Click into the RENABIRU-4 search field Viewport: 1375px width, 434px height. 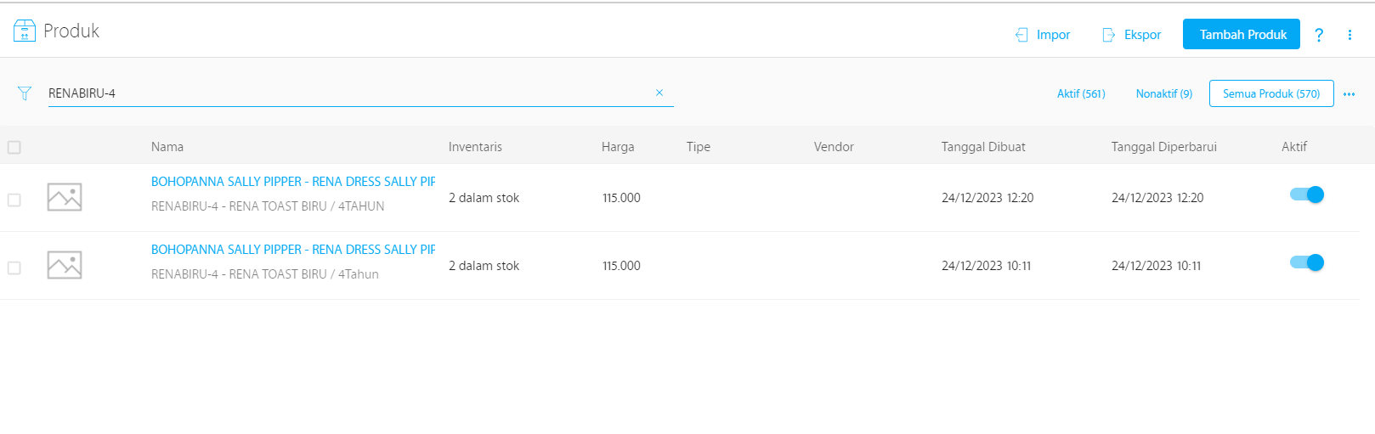(340, 93)
